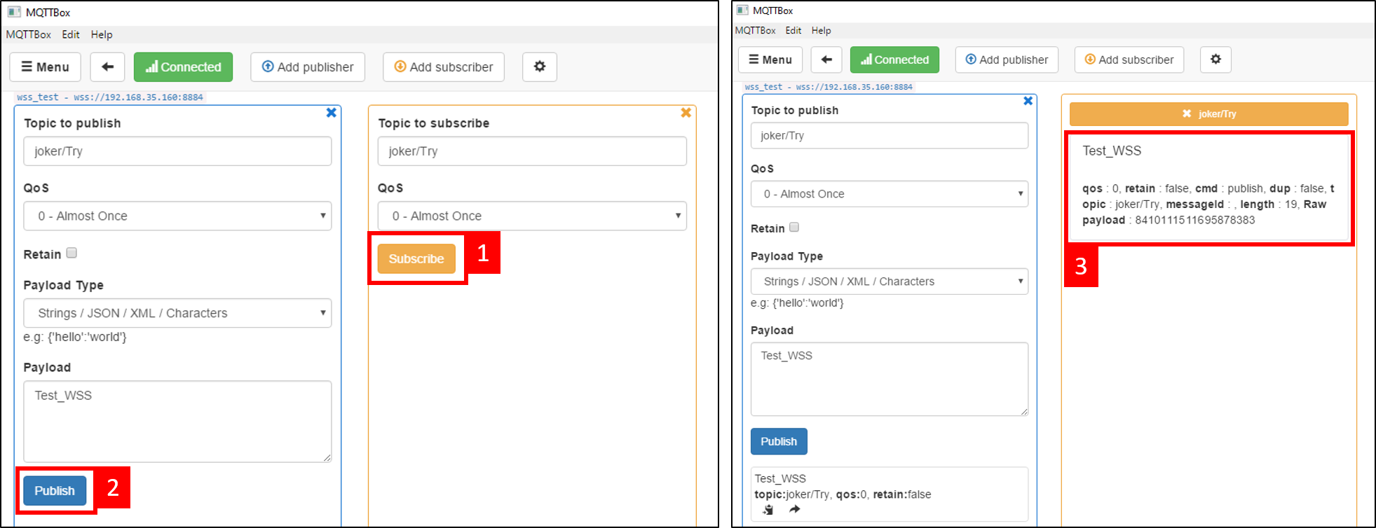Screen dimensions: 1376x528
Task: Click the Connected status button in left window
Action: pyautogui.click(x=183, y=67)
